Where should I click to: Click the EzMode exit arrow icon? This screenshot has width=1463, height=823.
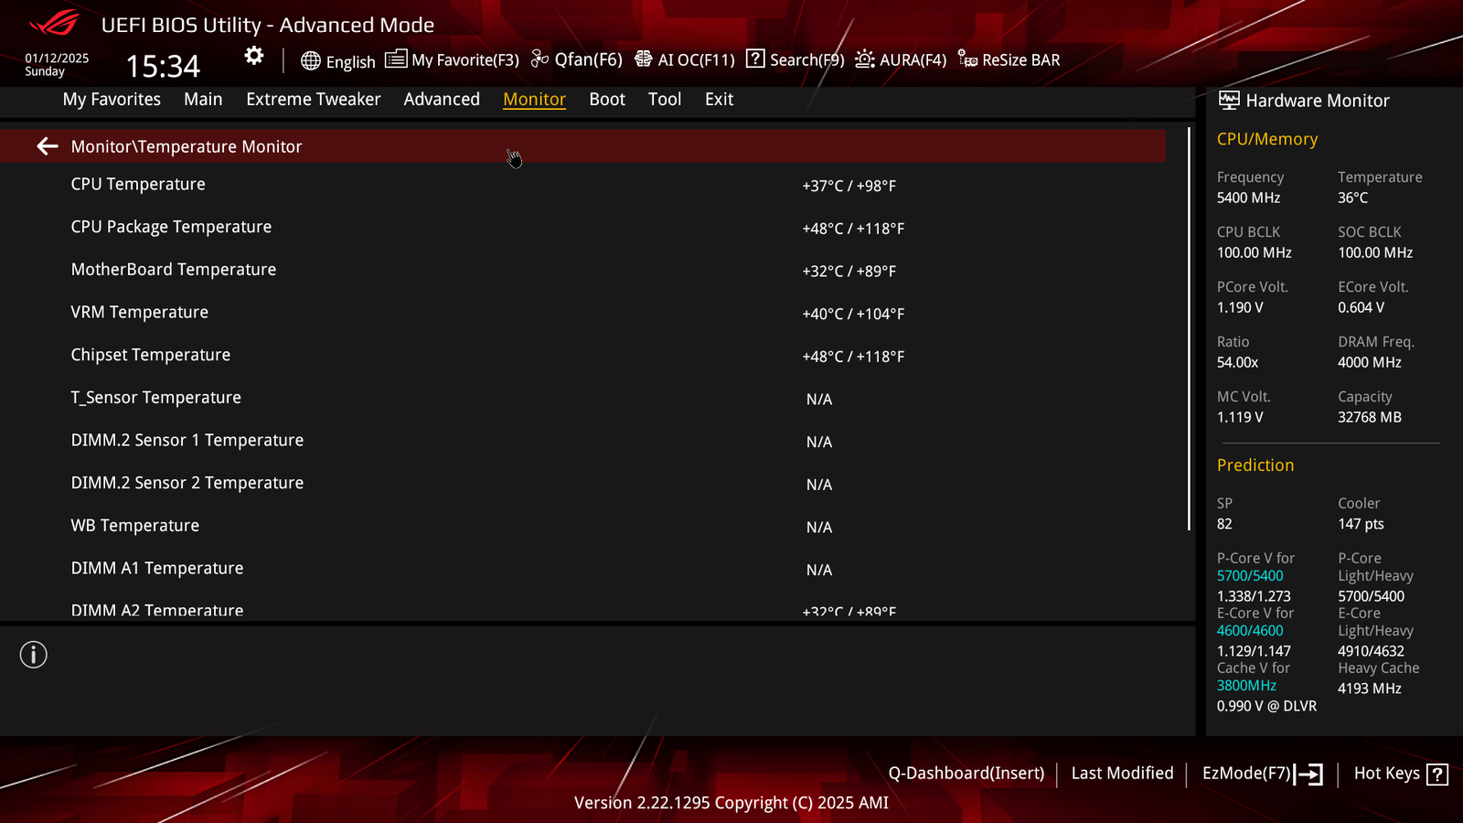pos(1308,775)
